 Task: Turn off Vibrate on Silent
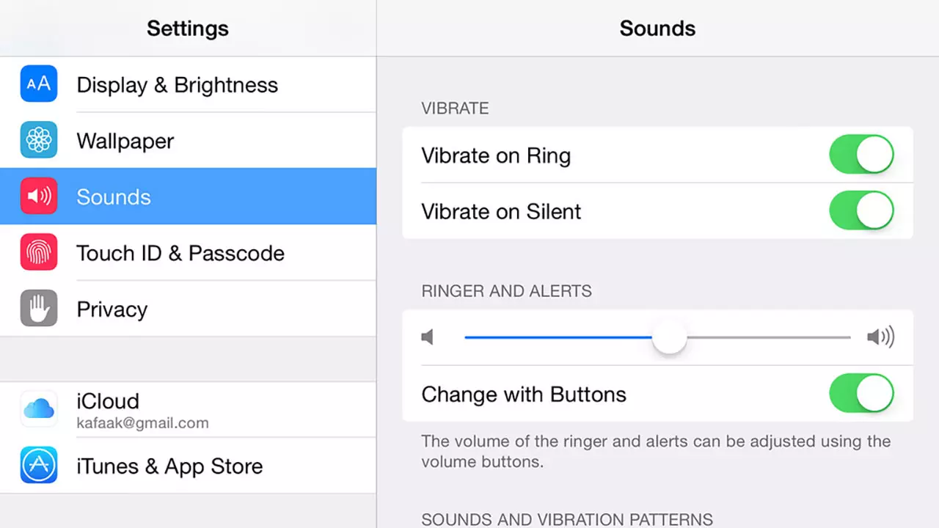pos(862,211)
